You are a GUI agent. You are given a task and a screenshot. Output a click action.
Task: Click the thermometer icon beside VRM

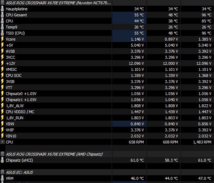pyautogui.click(x=2, y=178)
